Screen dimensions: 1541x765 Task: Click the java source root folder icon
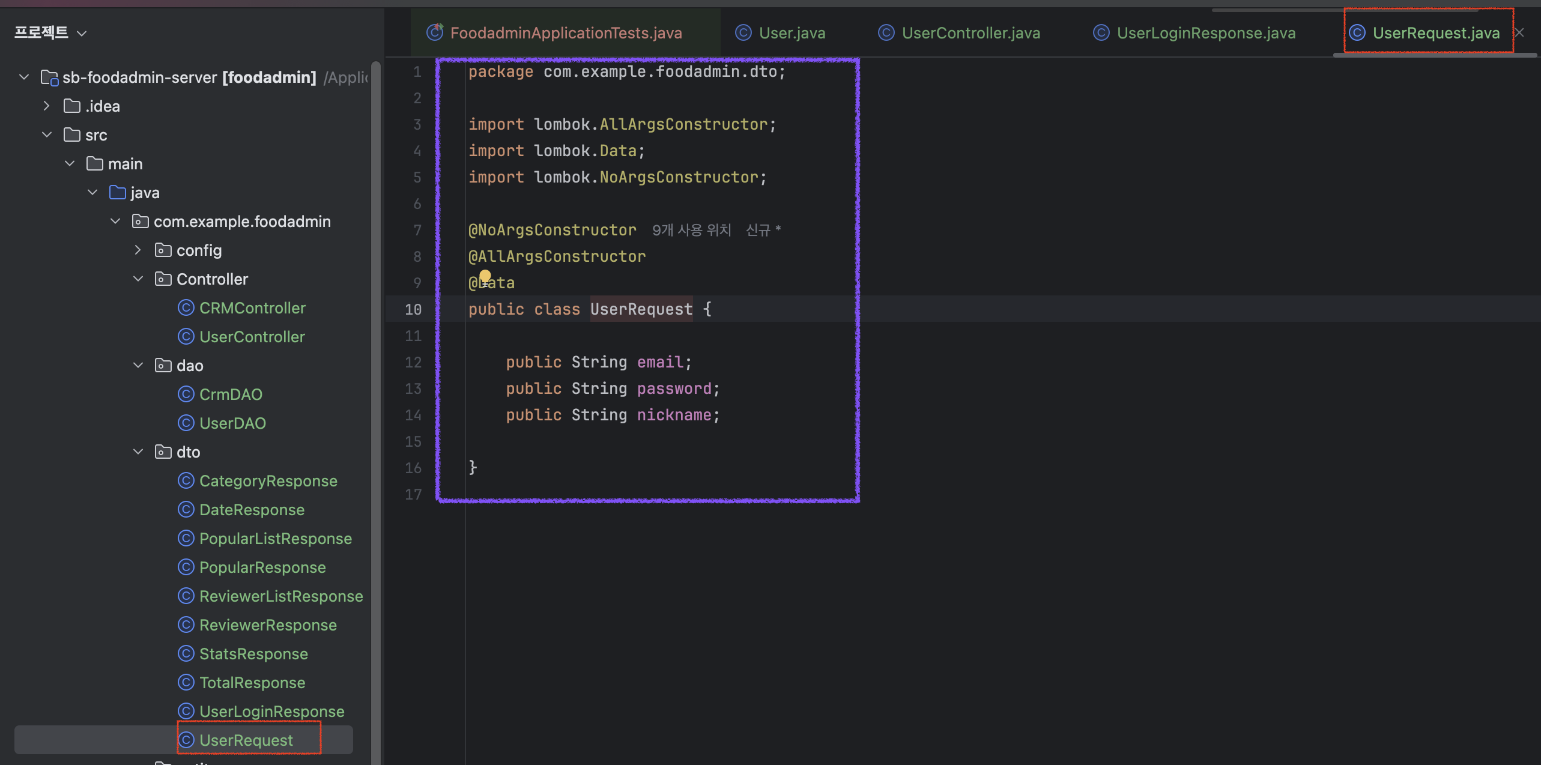[x=118, y=192]
